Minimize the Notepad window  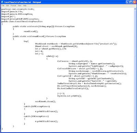pos(128,2)
